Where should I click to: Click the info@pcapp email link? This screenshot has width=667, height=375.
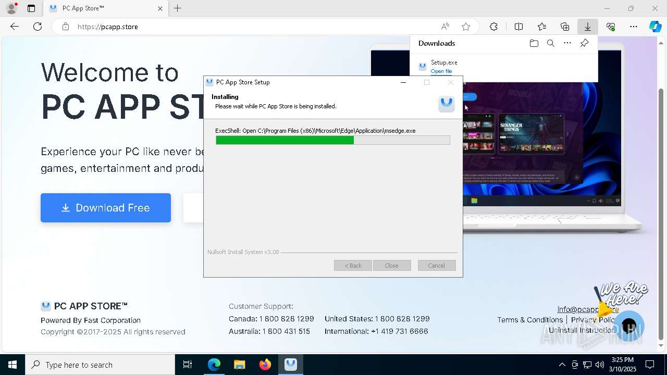[588, 309]
